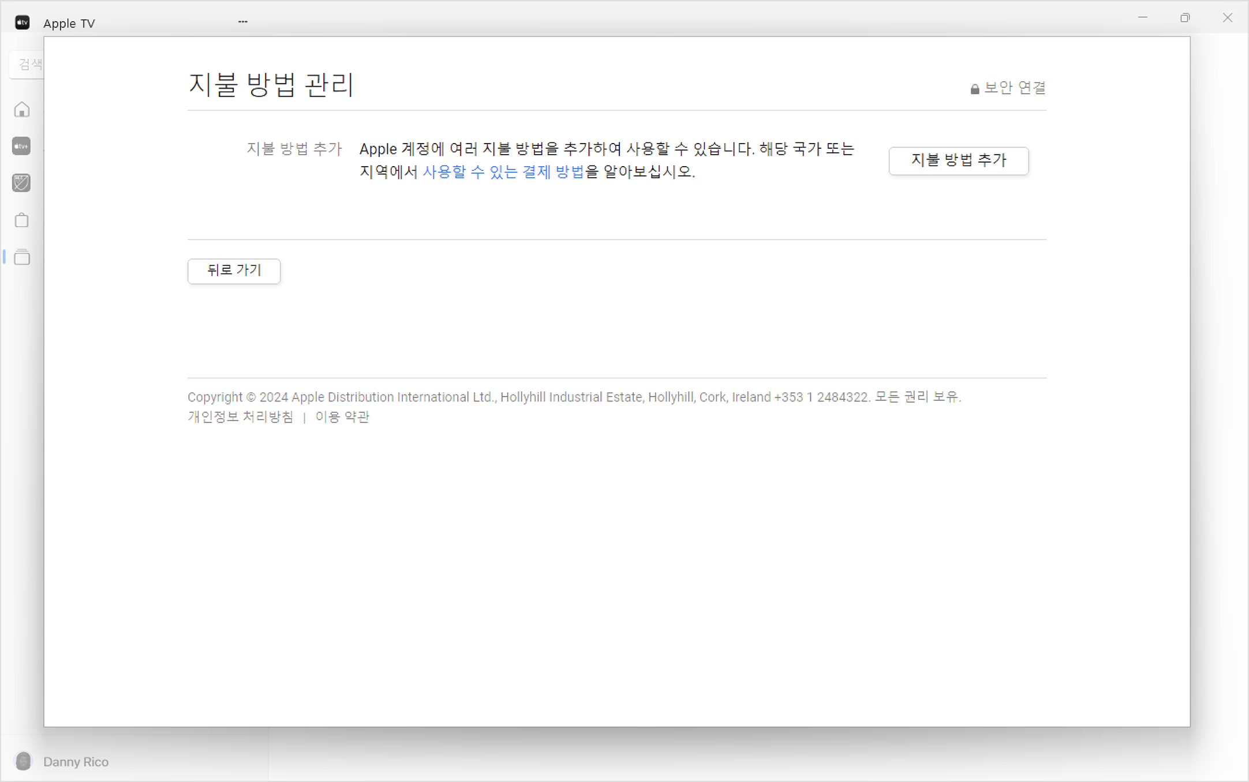Screen dimensions: 1249x782
Task: Open the 이용 약관 link
Action: pos(342,416)
